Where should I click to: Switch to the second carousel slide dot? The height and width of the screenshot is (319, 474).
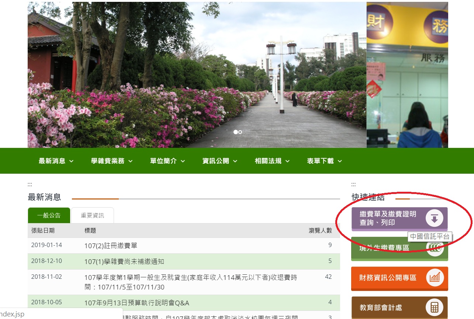pos(241,132)
